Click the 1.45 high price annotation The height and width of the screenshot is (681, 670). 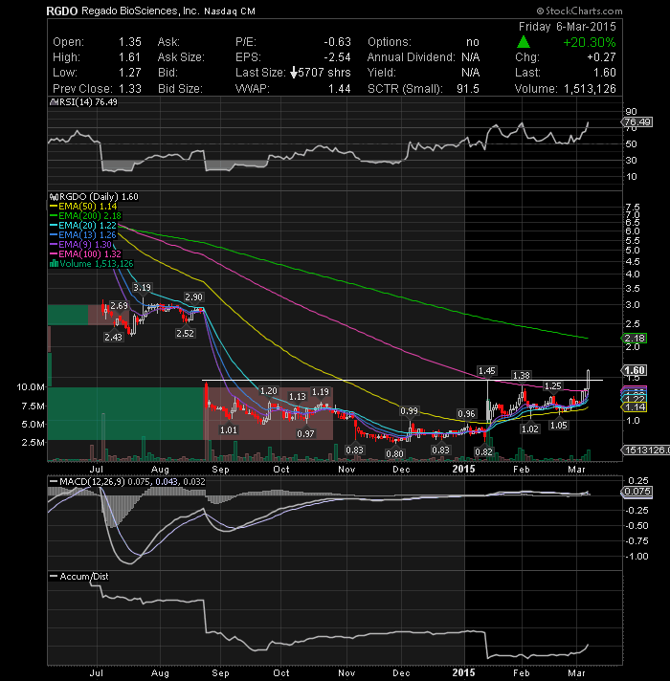click(486, 370)
